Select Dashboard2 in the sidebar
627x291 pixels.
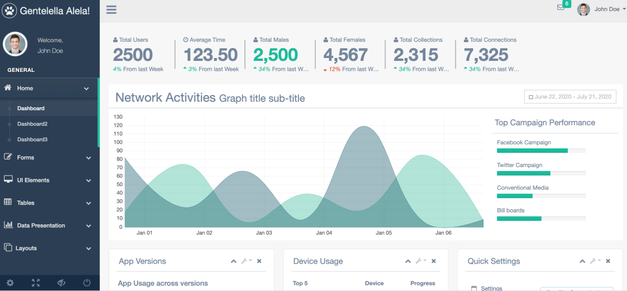[33, 124]
